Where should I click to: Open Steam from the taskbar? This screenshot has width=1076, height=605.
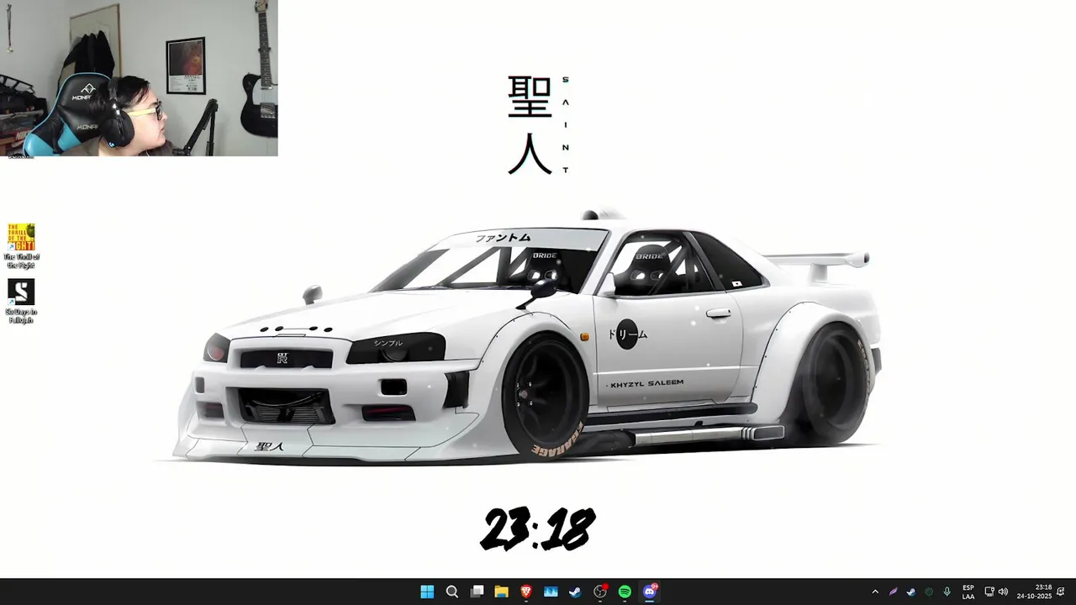point(575,592)
